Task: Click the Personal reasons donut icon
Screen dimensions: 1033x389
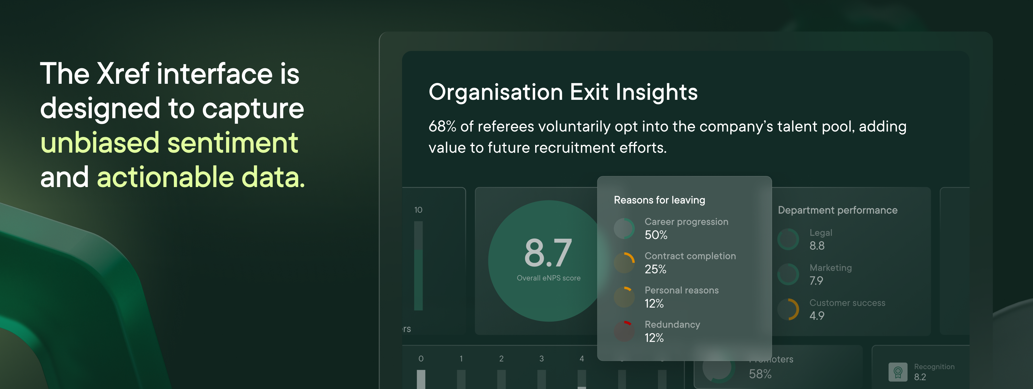Action: click(x=624, y=297)
